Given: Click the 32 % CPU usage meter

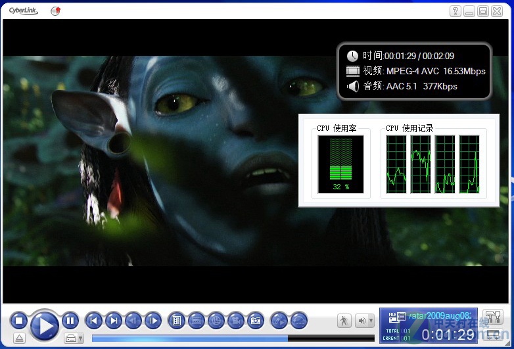Looking at the screenshot, I should coord(340,164).
